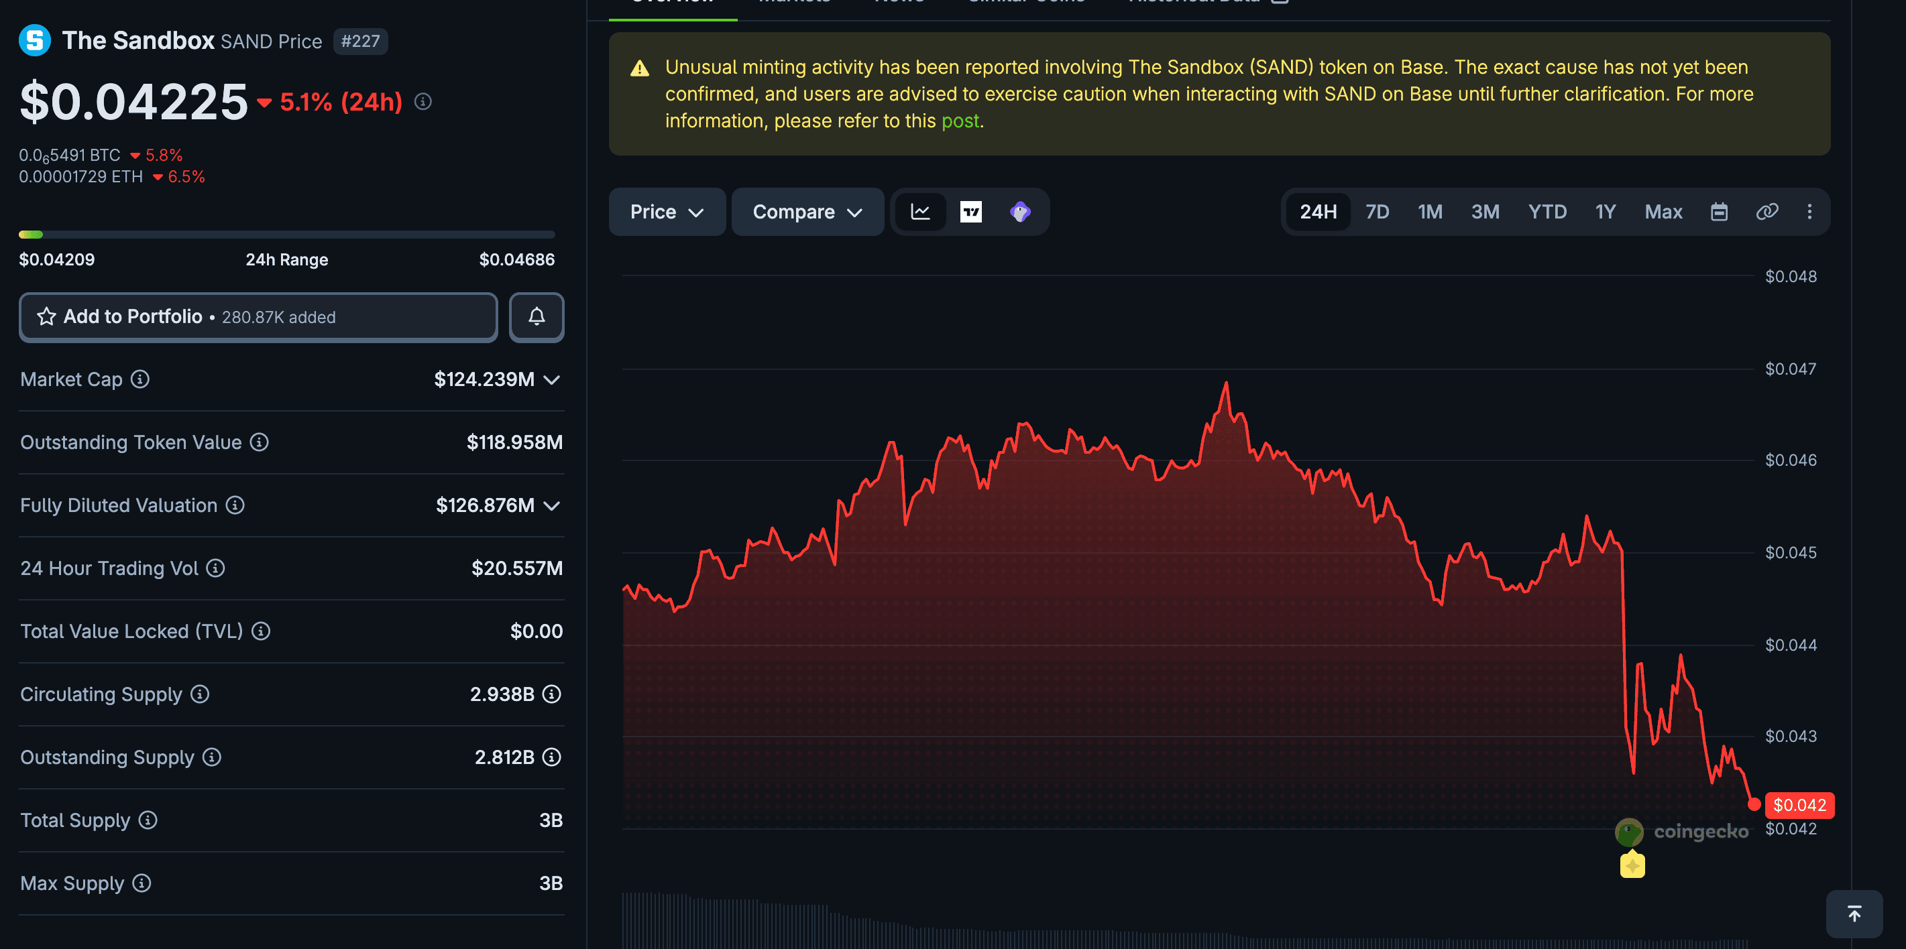Click the $0.04225 price text

133,101
